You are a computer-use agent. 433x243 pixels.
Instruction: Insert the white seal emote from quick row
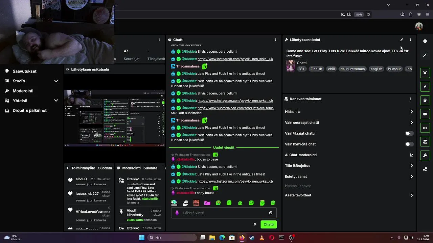[185, 203]
